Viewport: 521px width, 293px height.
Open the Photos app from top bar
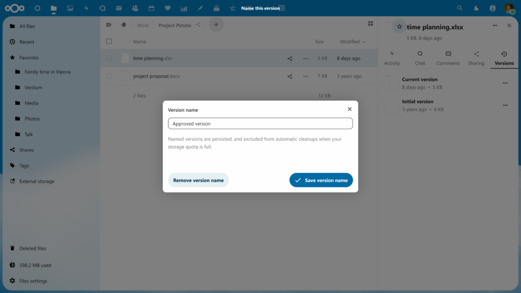coord(70,8)
